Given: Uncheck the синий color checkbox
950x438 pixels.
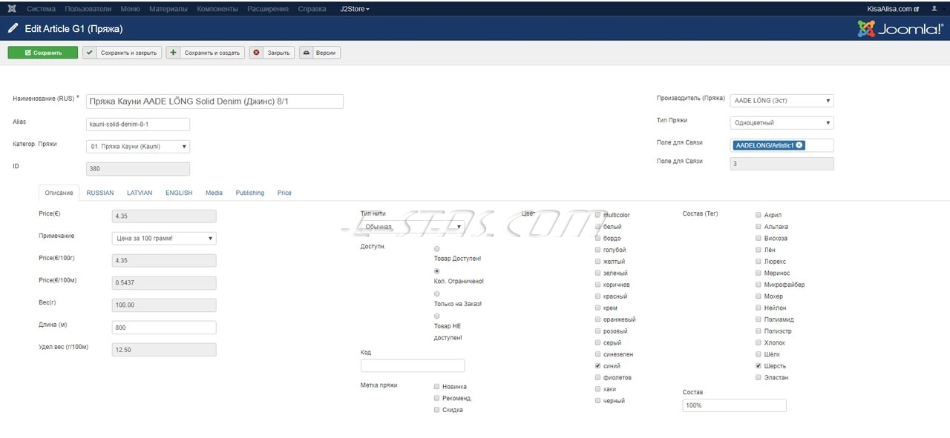Looking at the screenshot, I should [x=598, y=366].
